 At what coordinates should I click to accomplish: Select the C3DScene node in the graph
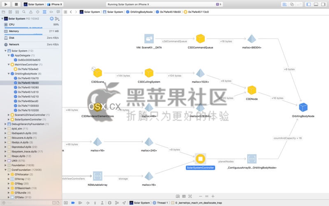[97, 73]
